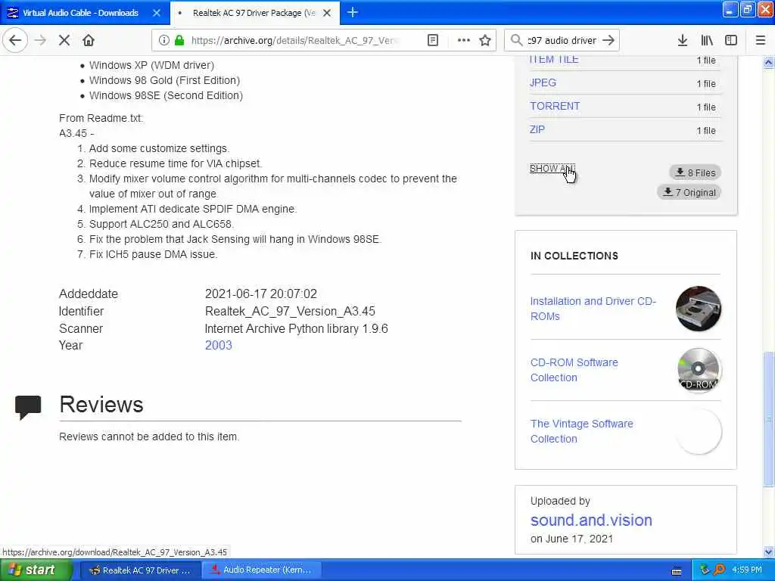Open the year 2003 link

(x=219, y=345)
